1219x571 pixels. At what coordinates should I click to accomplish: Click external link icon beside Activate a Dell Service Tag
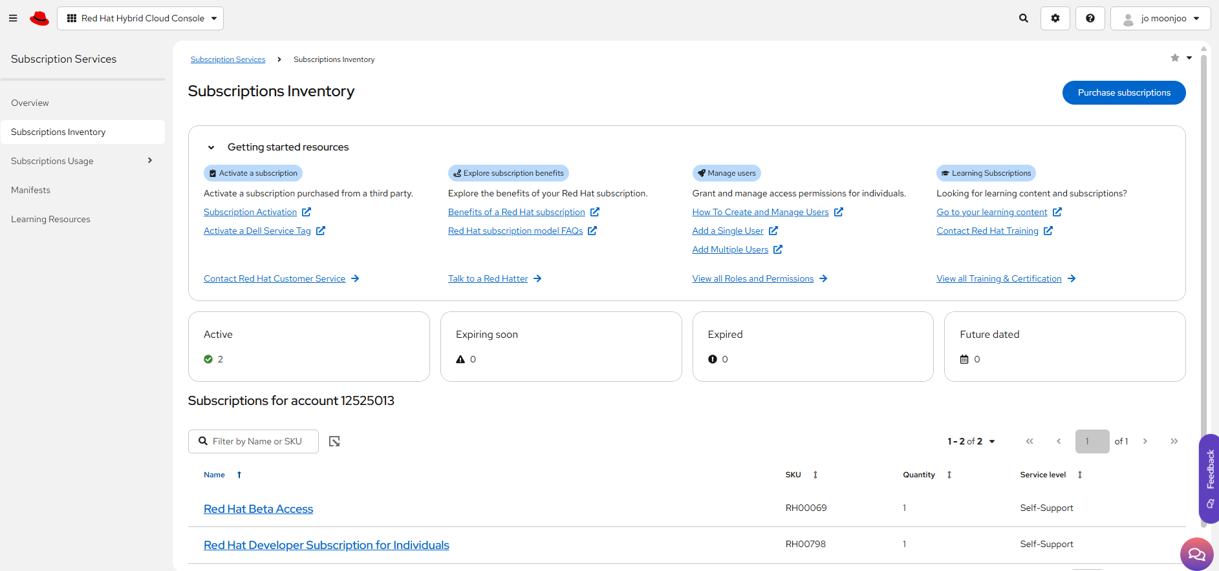321,231
